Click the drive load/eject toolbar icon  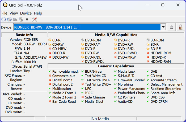pyautogui.click(x=15, y=19)
